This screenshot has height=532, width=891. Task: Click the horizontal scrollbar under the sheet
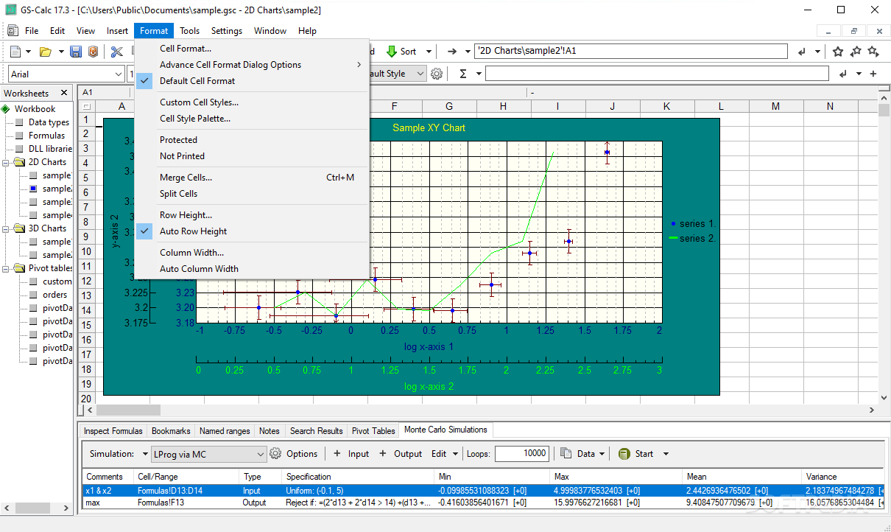(x=482, y=410)
